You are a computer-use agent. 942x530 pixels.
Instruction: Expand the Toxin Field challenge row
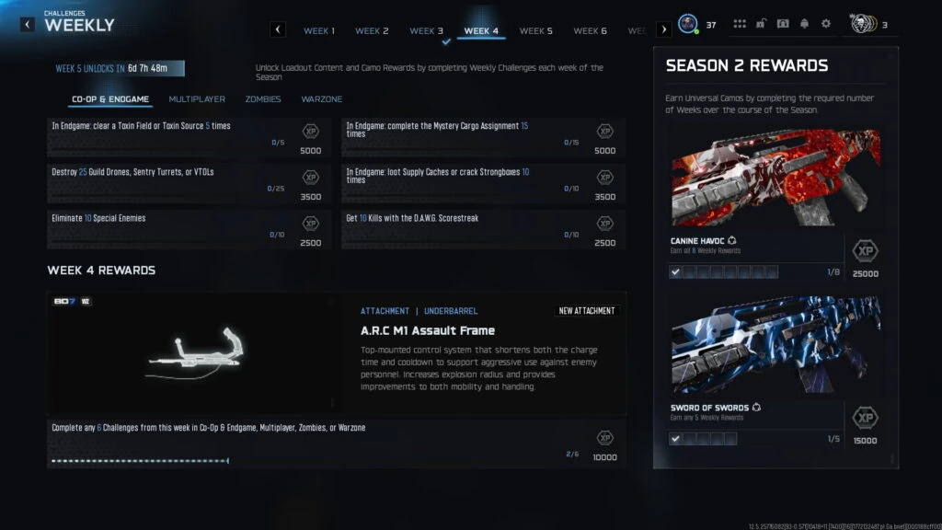[x=189, y=138]
